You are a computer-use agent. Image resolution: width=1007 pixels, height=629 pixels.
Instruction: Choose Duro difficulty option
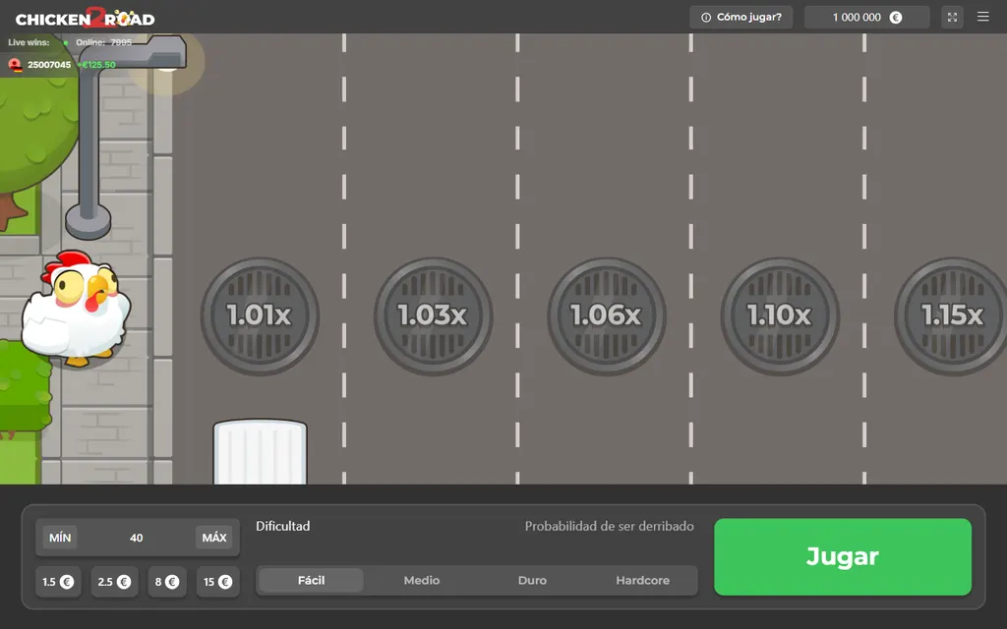coord(532,580)
